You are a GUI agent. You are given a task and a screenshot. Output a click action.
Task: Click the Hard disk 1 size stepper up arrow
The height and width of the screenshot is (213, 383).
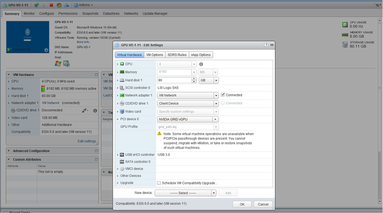(194, 79)
